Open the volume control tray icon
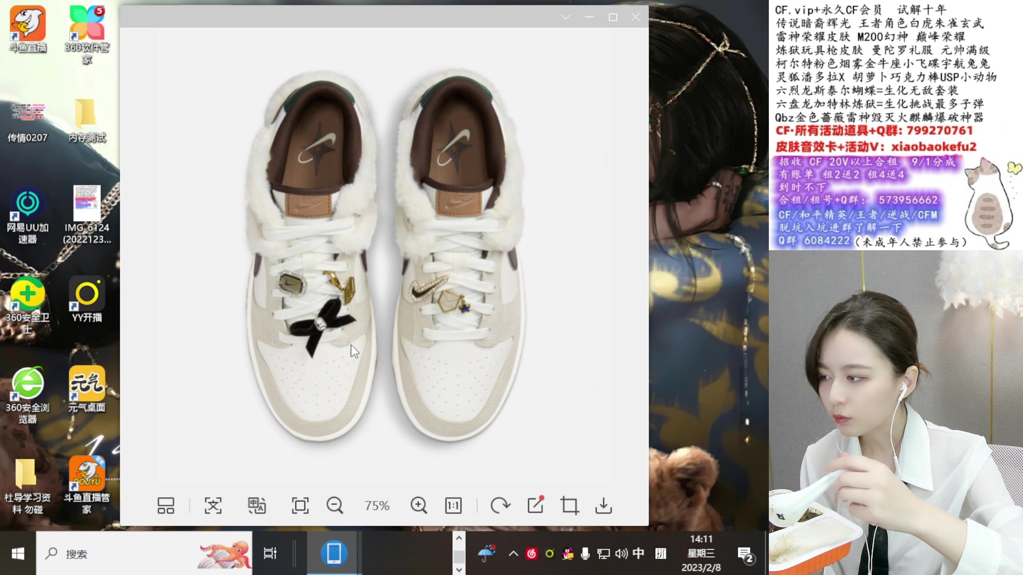The image size is (1023, 575). (621, 554)
